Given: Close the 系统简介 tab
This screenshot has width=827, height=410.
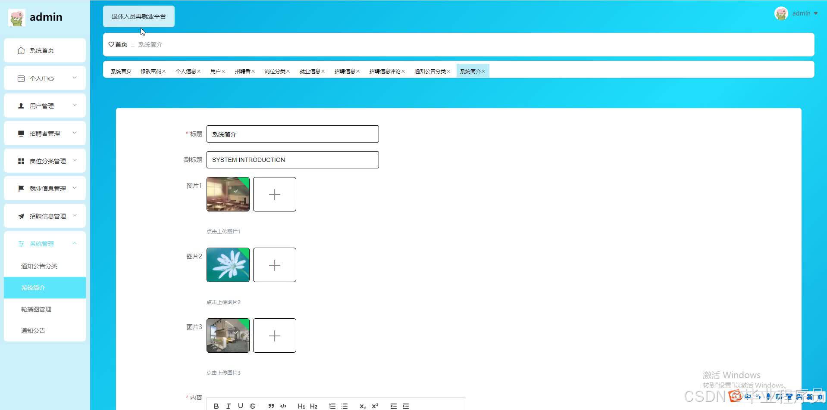Looking at the screenshot, I should coord(483,71).
